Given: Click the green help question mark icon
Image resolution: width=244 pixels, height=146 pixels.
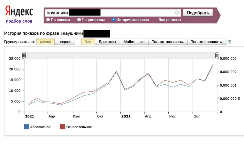Looking at the screenshot, I should (229, 42).
